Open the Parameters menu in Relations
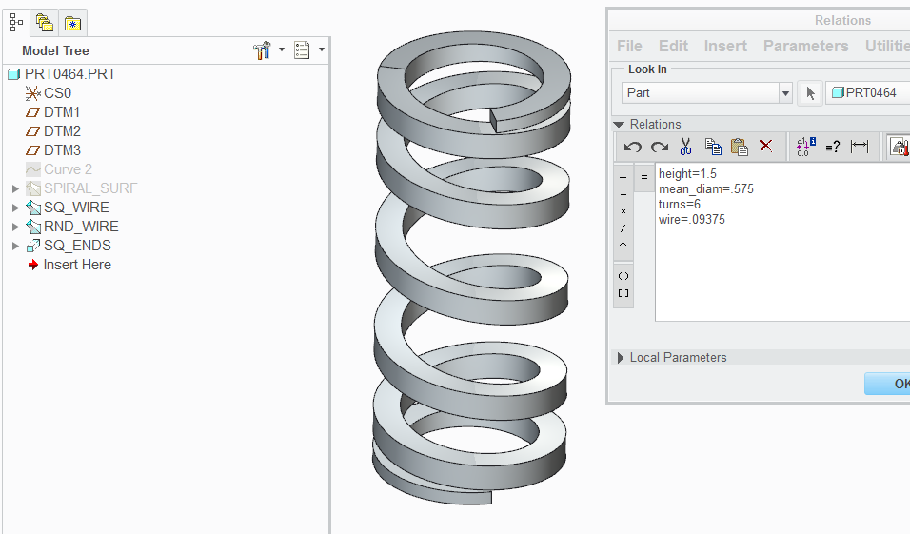The image size is (910, 534). [805, 47]
